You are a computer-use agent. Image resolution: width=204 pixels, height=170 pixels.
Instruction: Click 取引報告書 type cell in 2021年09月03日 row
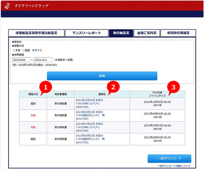60,115
